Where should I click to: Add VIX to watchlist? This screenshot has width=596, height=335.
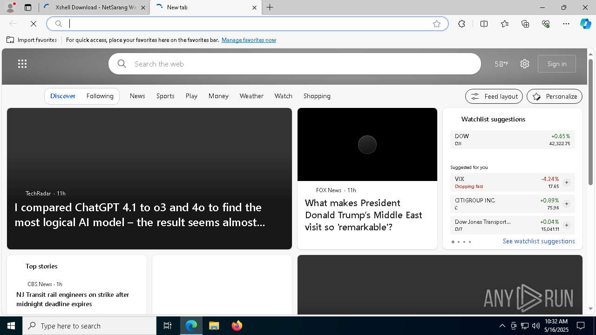[x=567, y=182]
